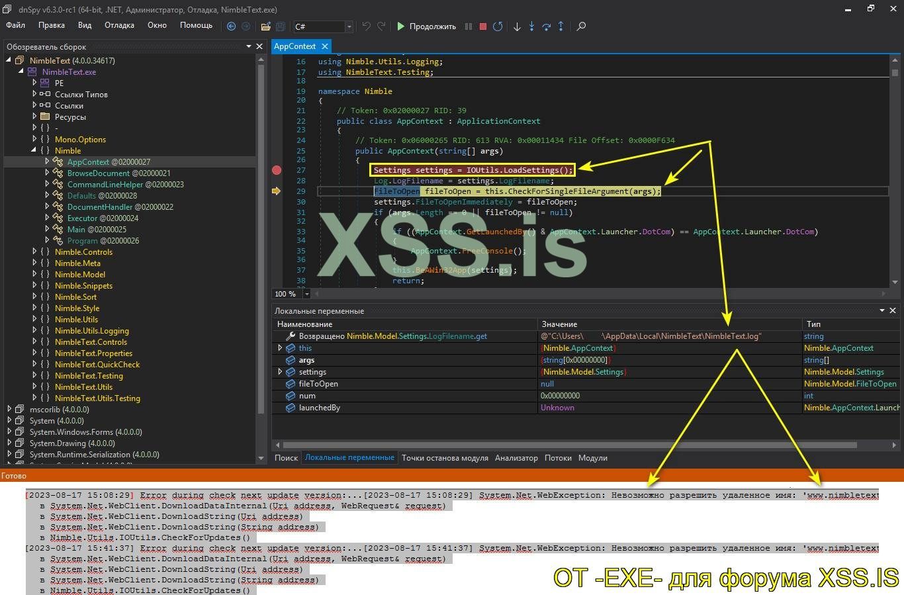The image size is (904, 595).
Task: Open the Файл menu
Action: tap(16, 25)
